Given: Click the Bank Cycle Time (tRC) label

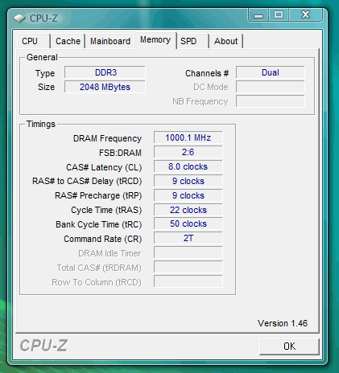Looking at the screenshot, I should pyautogui.click(x=98, y=224).
